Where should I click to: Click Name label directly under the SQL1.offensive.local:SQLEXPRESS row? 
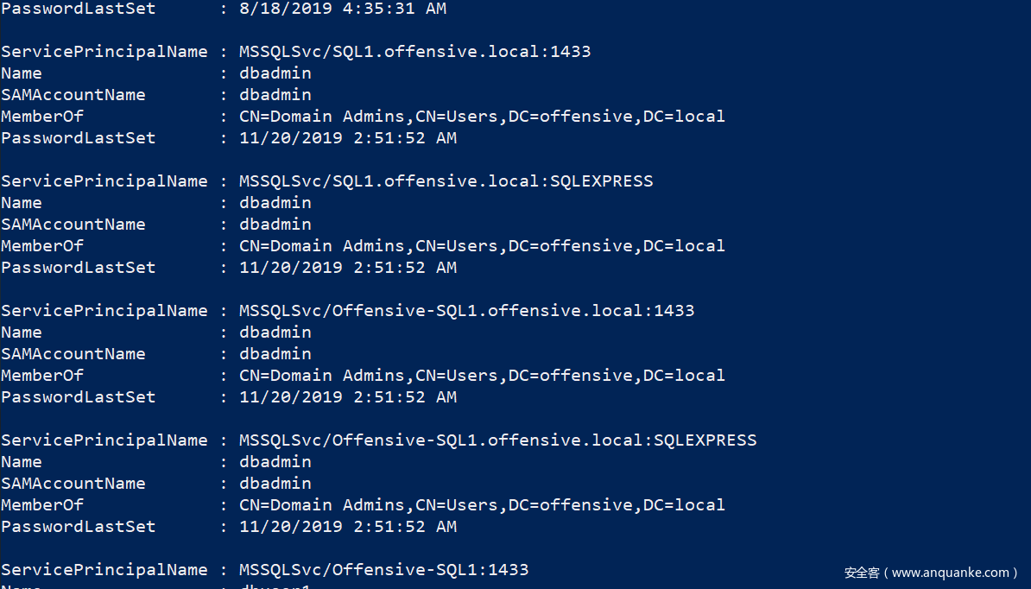tap(22, 203)
